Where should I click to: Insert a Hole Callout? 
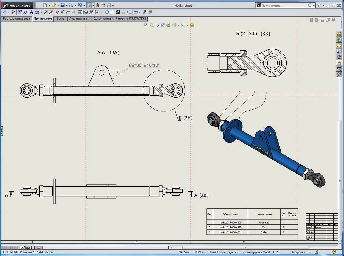coord(74,12)
